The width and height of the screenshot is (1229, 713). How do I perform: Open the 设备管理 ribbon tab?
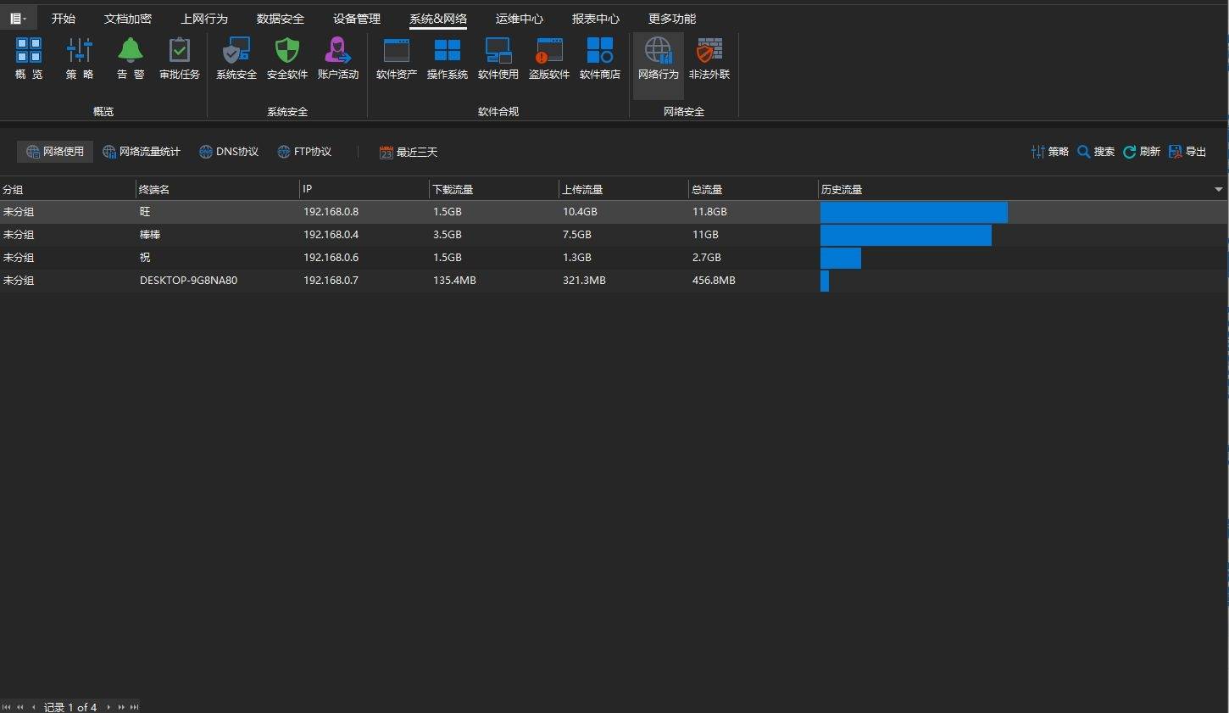pyautogui.click(x=357, y=18)
